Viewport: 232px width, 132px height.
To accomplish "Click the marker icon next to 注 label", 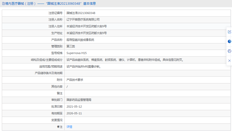I will (58, 127).
